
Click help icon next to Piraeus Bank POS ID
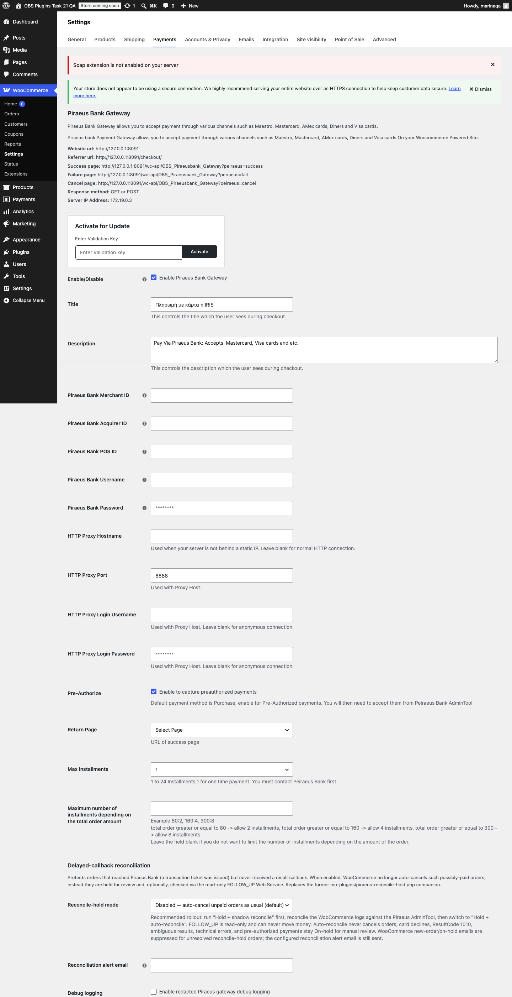pos(144,451)
